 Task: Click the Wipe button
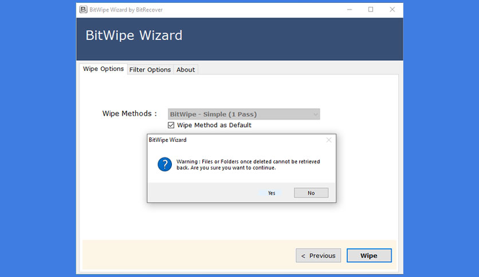click(x=369, y=256)
